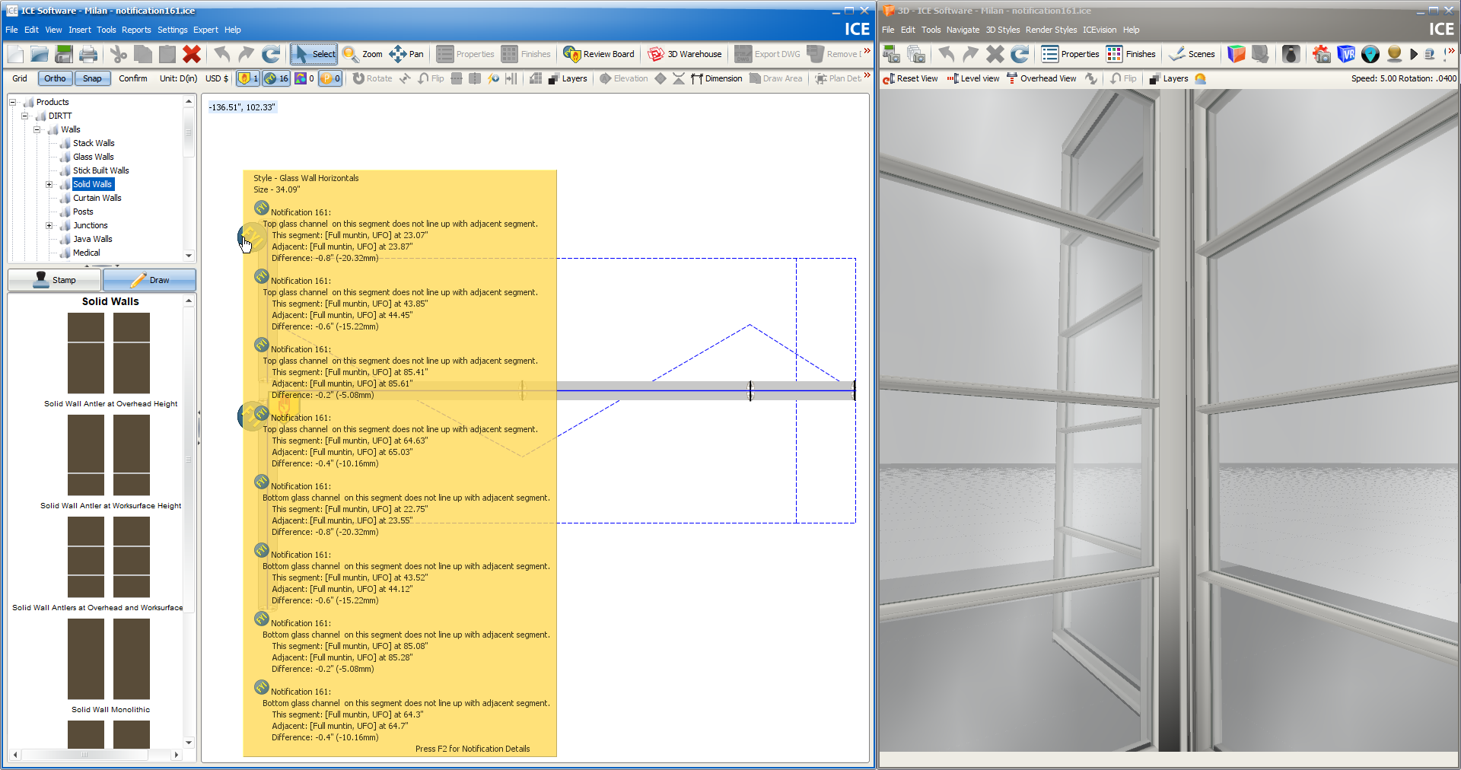Change the Unit: D(in) setting
Viewport: 1461px width, 770px height.
point(178,78)
